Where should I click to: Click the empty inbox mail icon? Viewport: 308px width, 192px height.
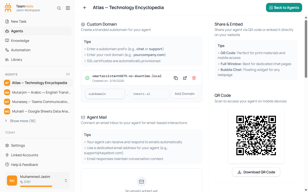(141, 182)
